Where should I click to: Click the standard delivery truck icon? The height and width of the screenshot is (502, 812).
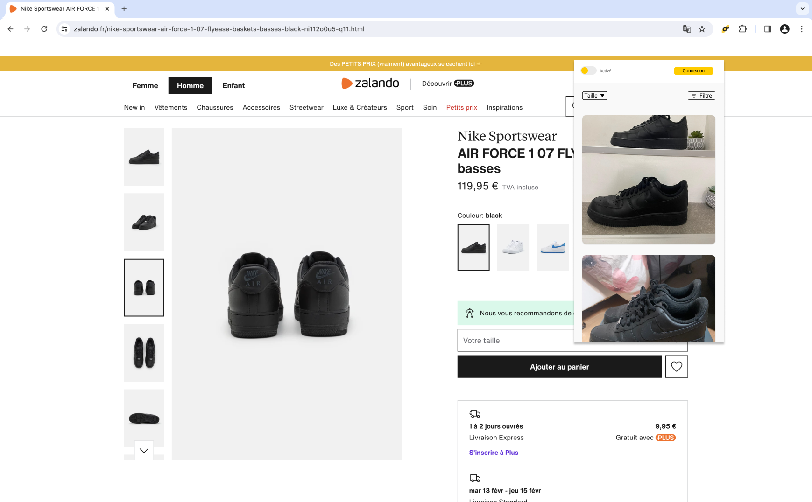(x=475, y=478)
